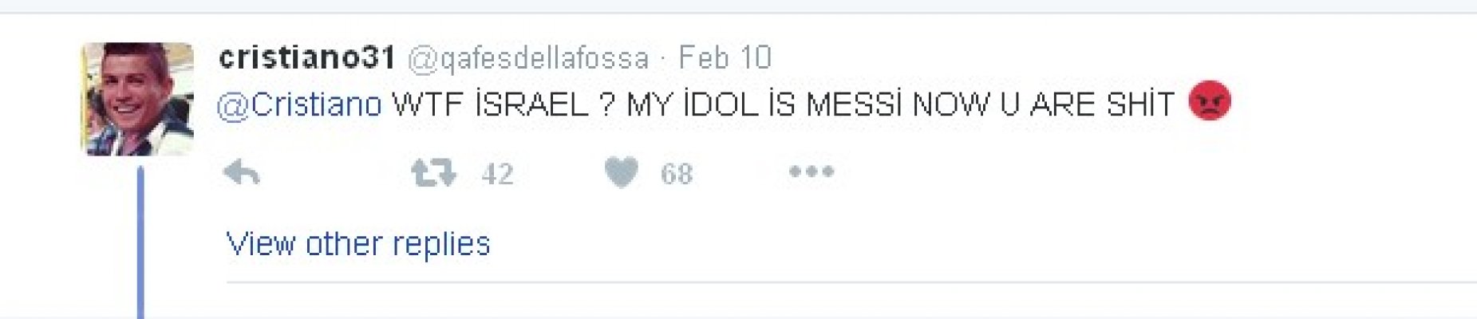The width and height of the screenshot is (1477, 319).
Task: Retweet the tweet with the retweet icon
Action: coord(432,172)
